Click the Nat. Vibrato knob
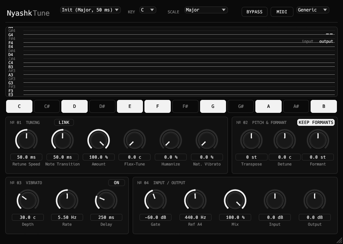This screenshot has width=343, height=244. coord(207,140)
